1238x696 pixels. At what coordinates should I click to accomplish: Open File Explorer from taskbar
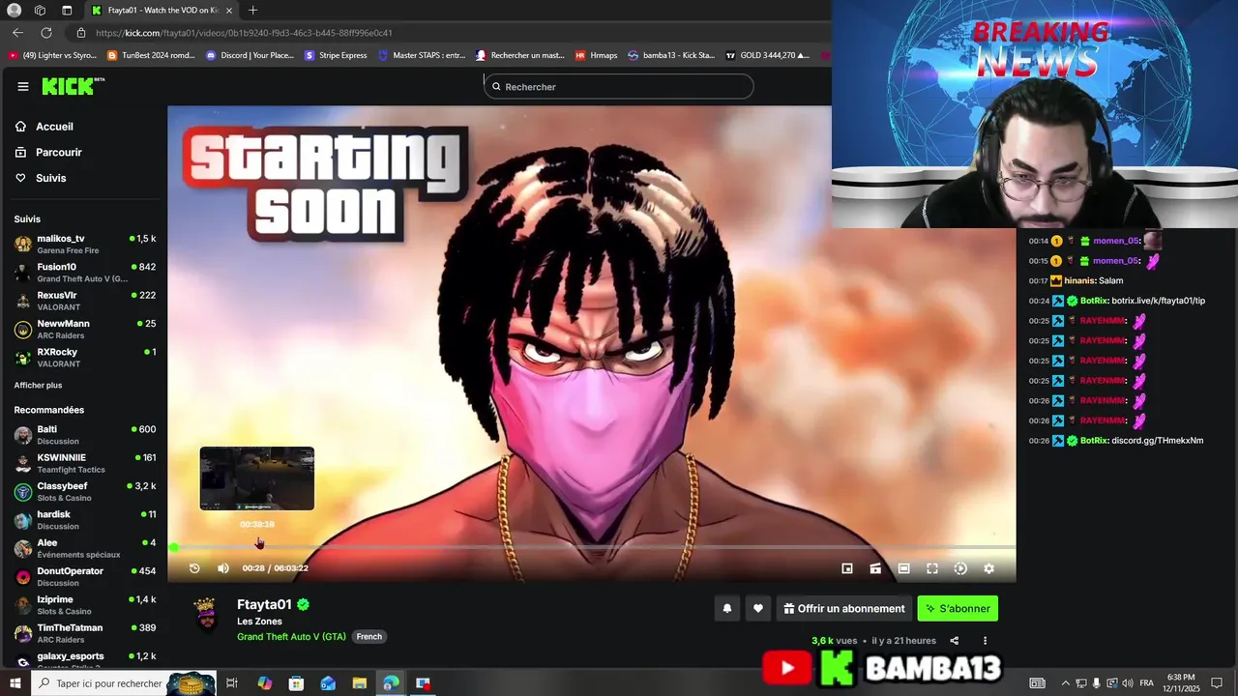pos(359,683)
